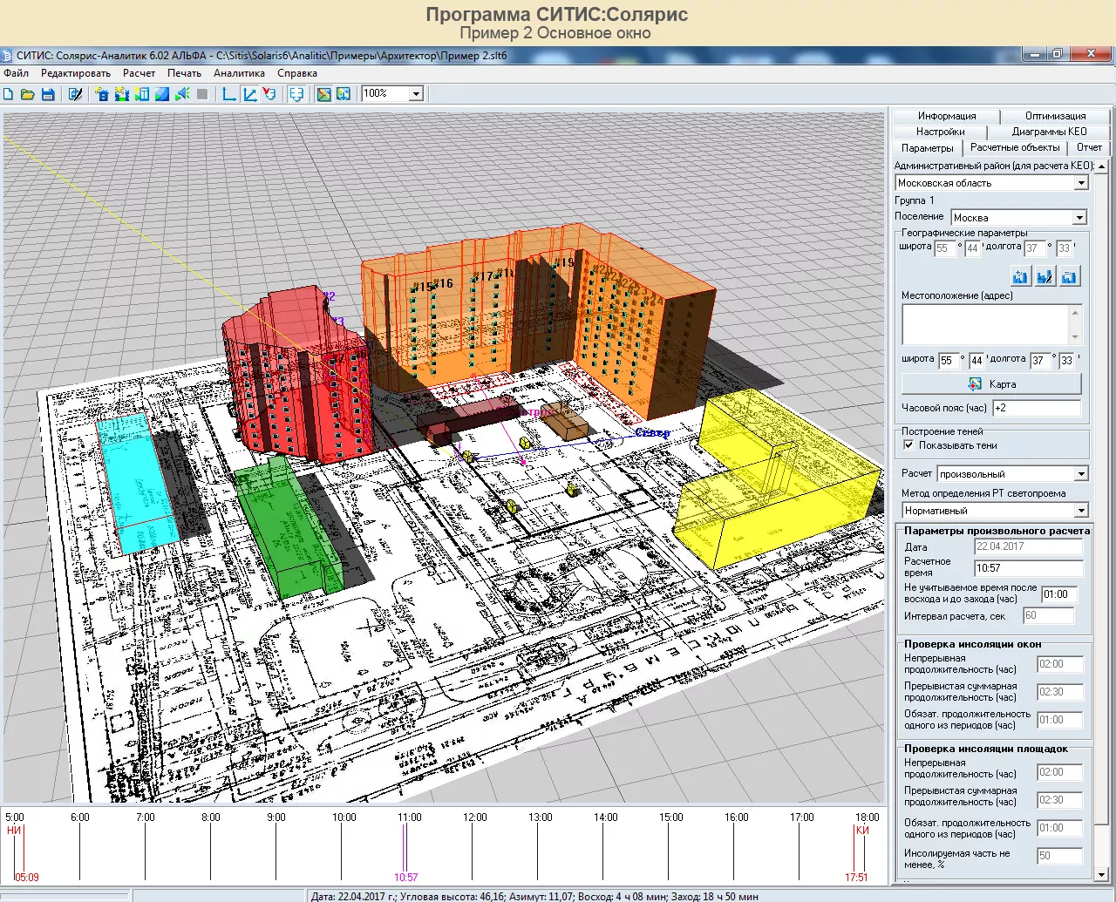Click the New file toolbar icon

tap(9, 94)
